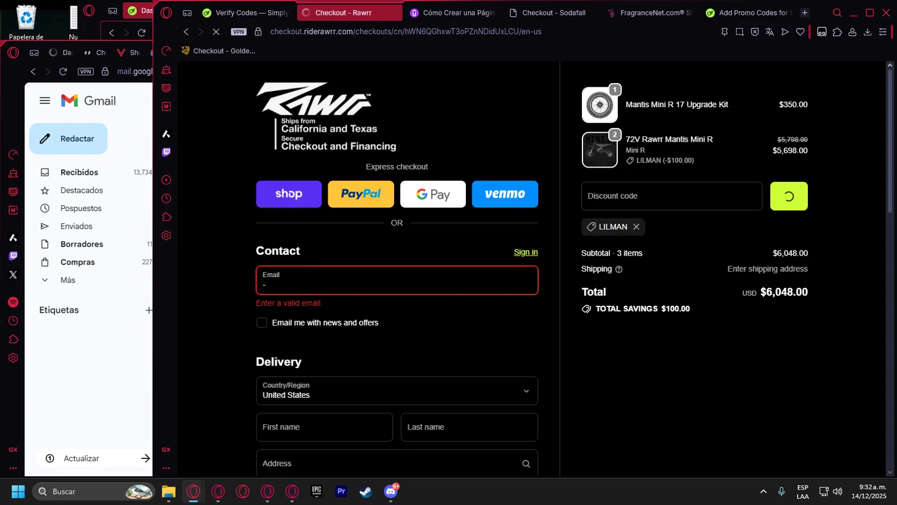Open X (Twitter) in the Gmail window sidebar
Viewport: 897px width, 505px height.
(13, 275)
